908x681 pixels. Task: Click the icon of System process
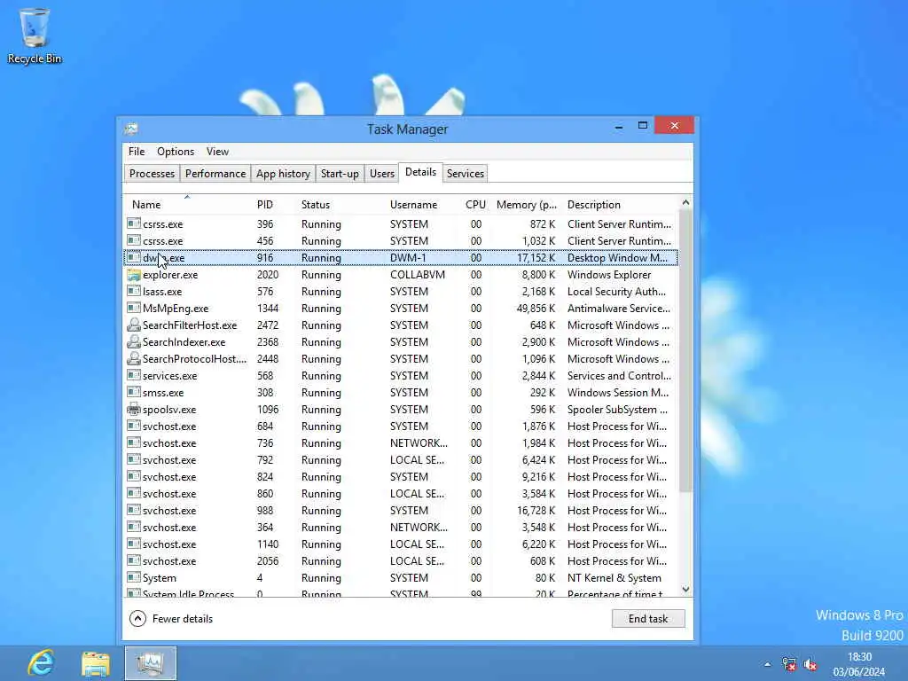click(134, 577)
